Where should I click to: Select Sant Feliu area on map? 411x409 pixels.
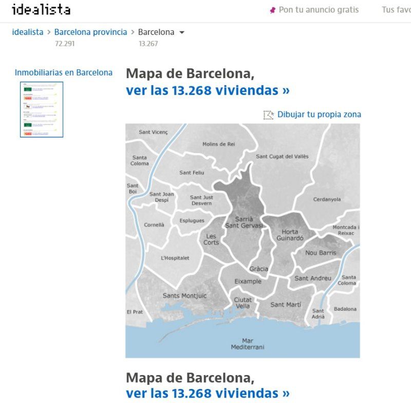coord(192,173)
